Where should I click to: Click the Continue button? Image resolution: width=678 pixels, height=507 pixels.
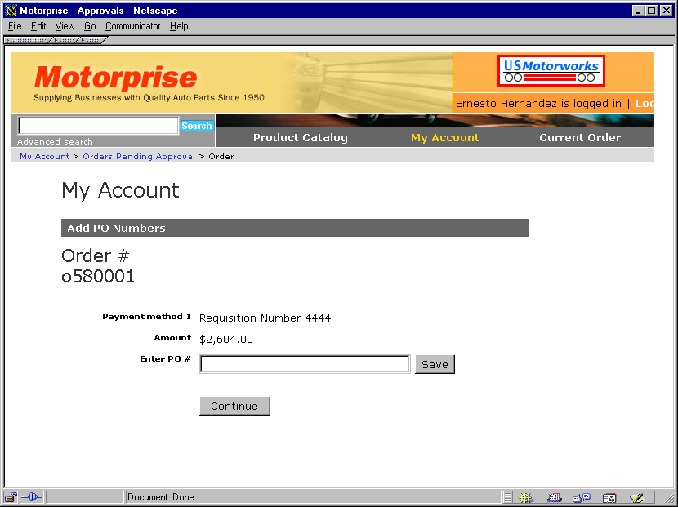pyautogui.click(x=234, y=406)
